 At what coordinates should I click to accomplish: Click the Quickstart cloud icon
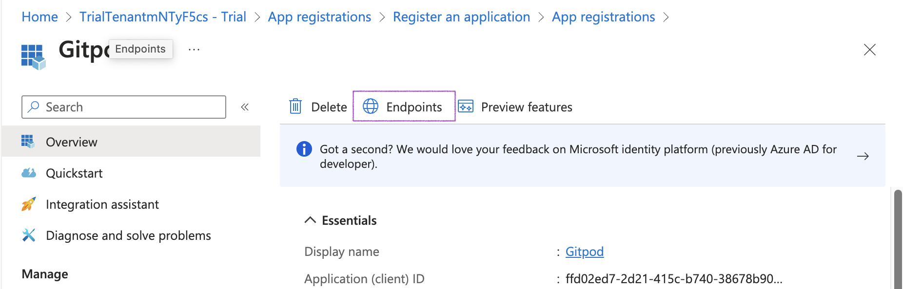[29, 173]
